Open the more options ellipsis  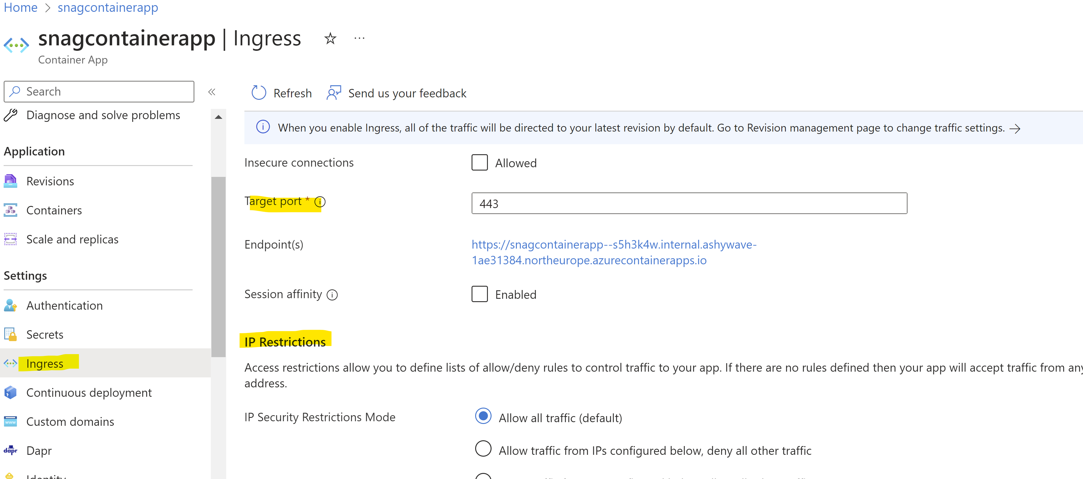click(359, 39)
